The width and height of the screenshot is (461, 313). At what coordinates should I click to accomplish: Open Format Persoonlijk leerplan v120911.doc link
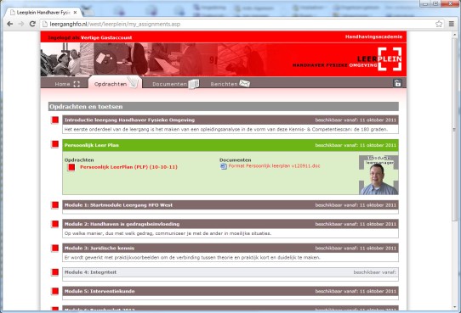(275, 166)
